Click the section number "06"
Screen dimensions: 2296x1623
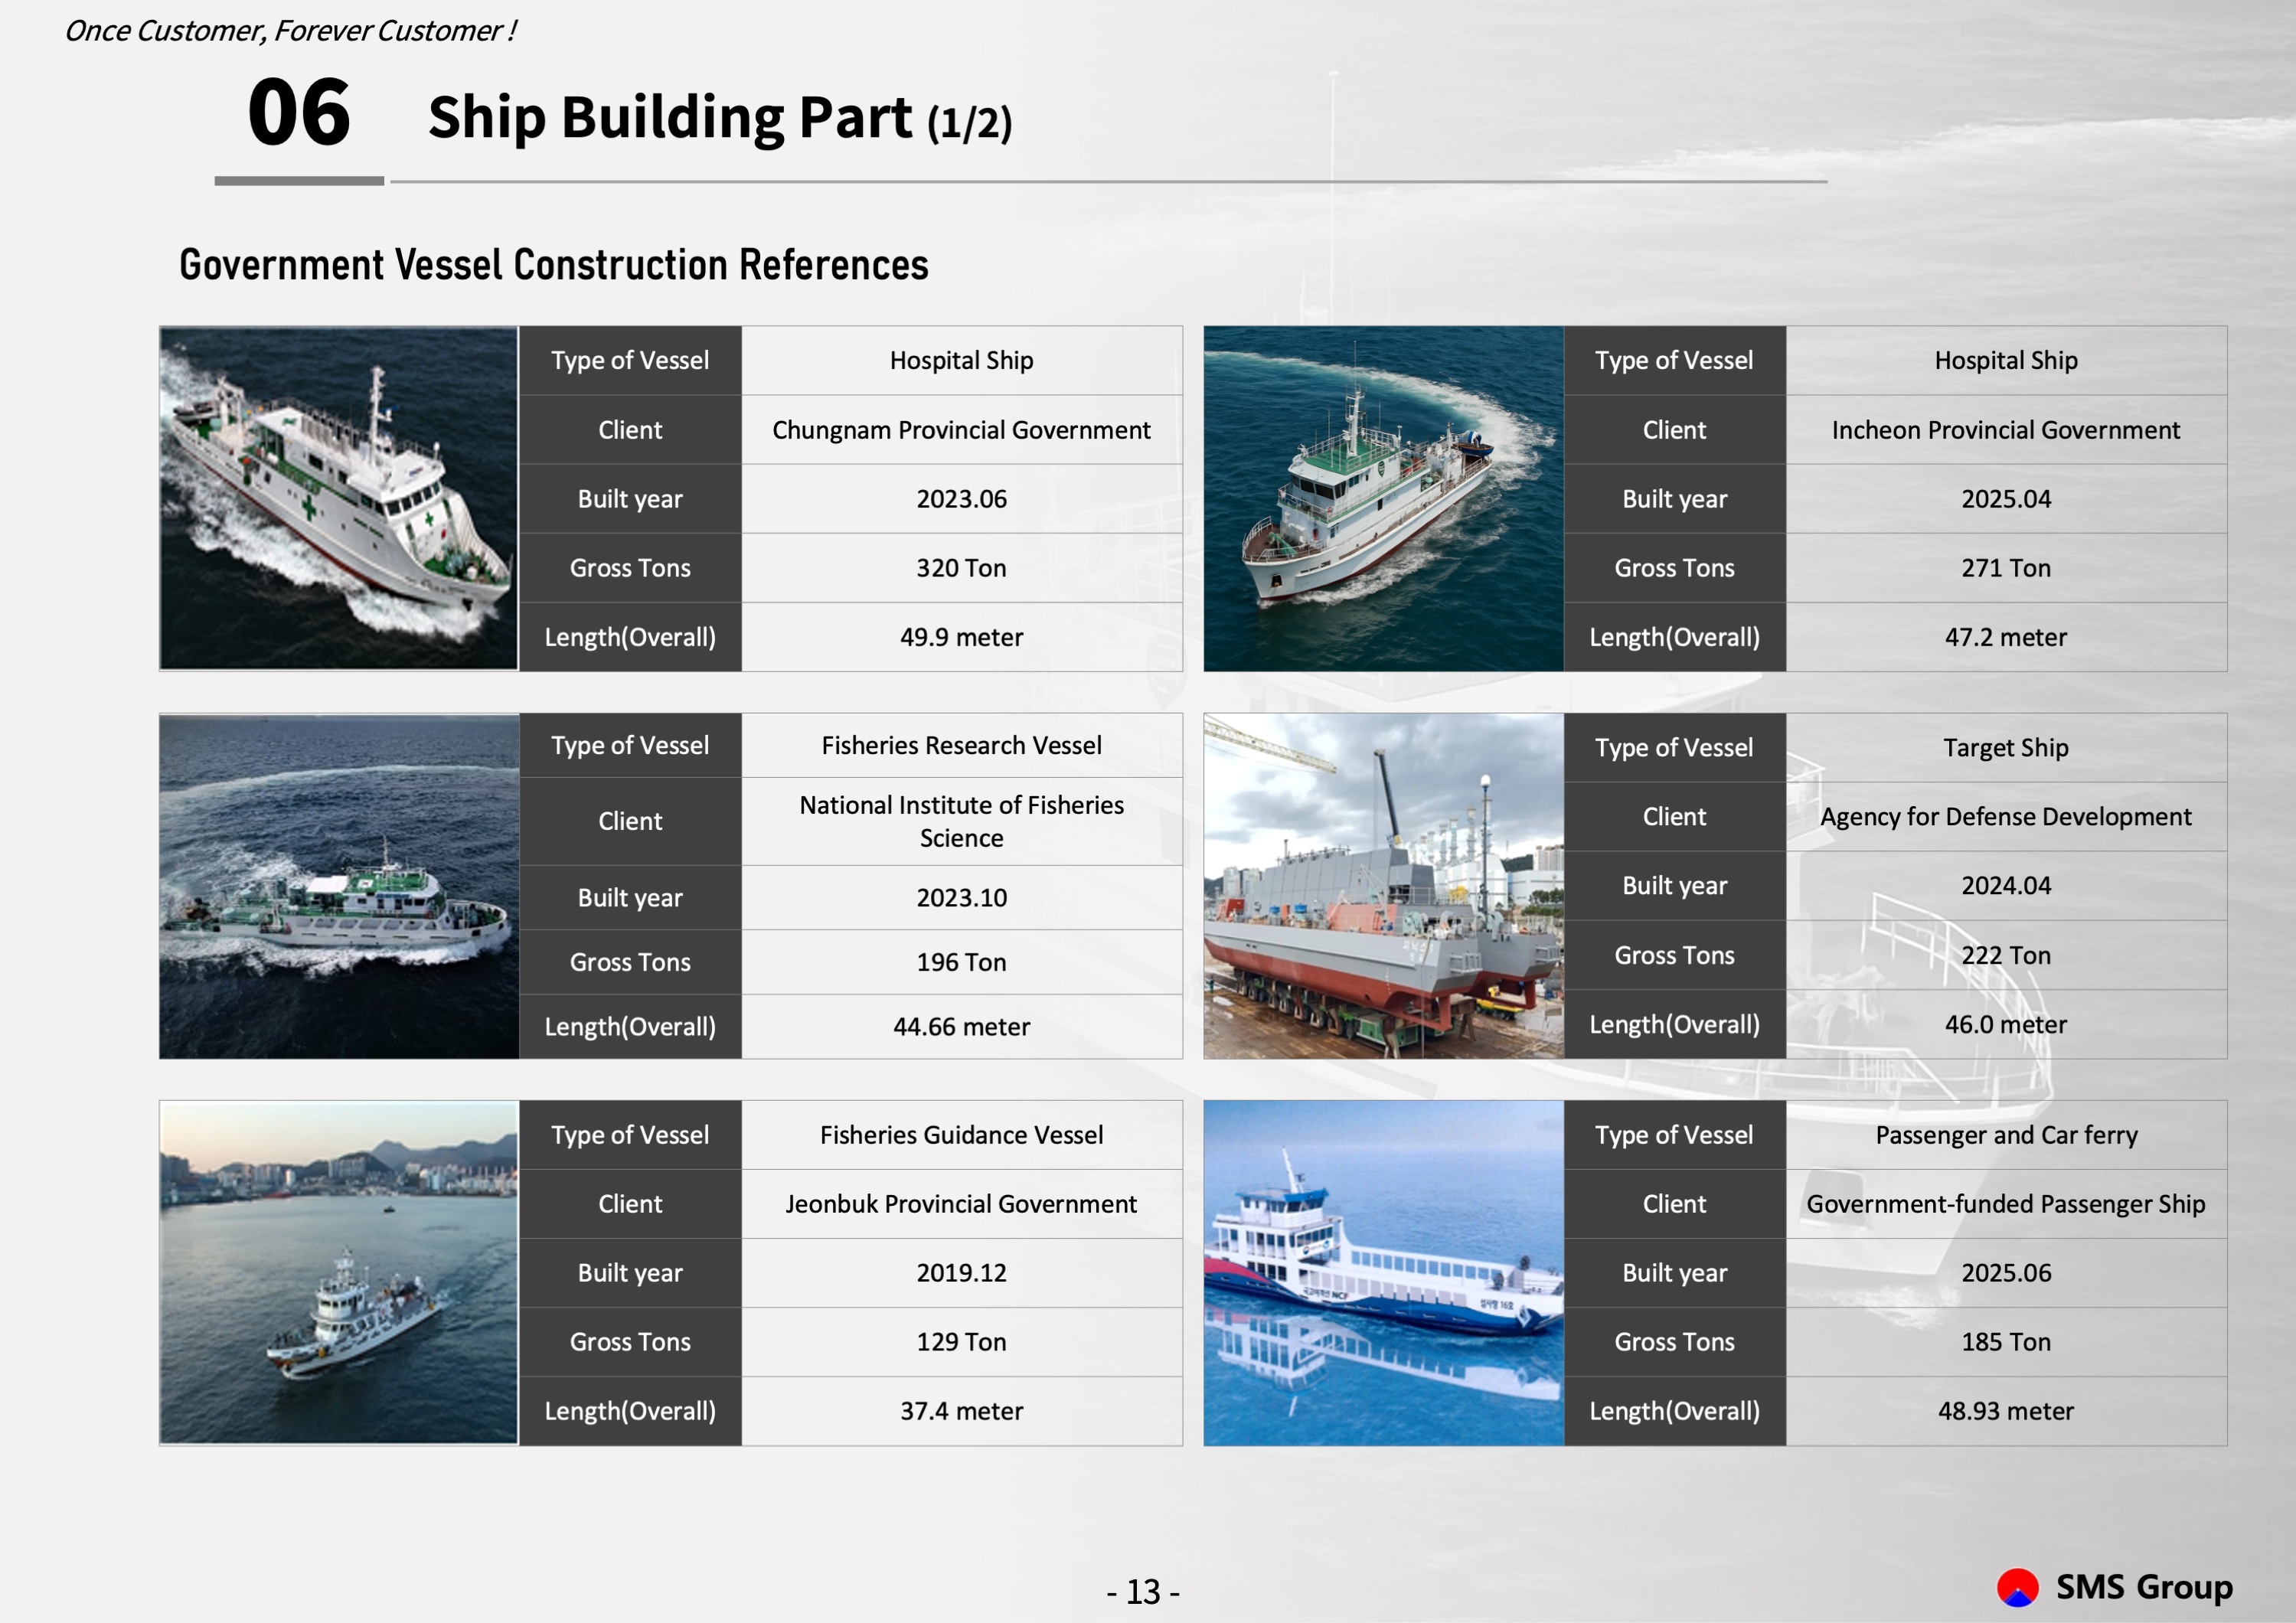click(299, 112)
